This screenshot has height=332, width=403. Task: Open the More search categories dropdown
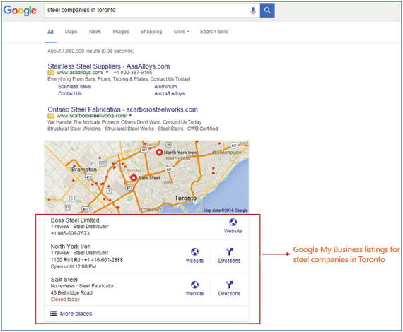click(x=182, y=32)
